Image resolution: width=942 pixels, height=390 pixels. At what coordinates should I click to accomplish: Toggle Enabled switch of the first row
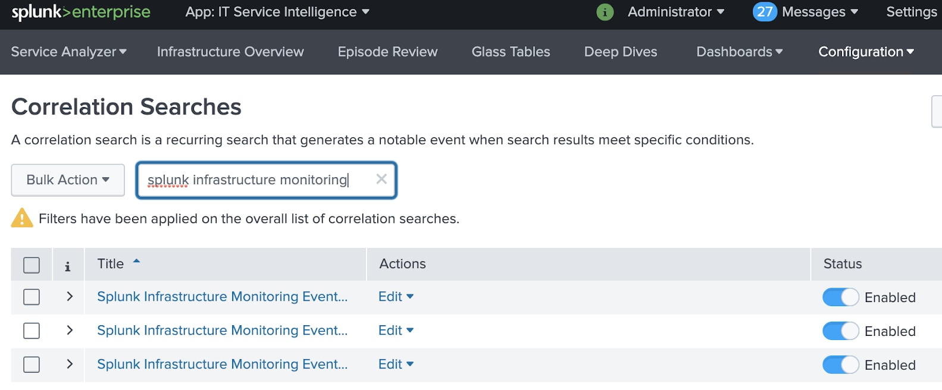840,297
